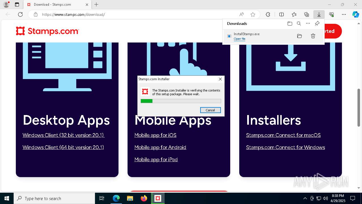Open Mobile app for Android link

tap(160, 147)
